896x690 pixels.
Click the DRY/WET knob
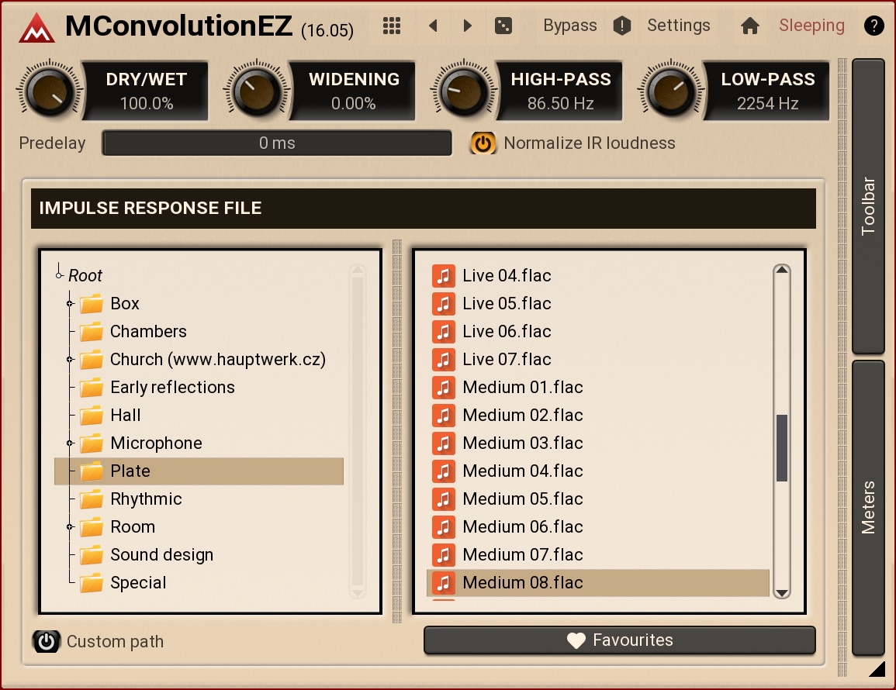[x=50, y=91]
